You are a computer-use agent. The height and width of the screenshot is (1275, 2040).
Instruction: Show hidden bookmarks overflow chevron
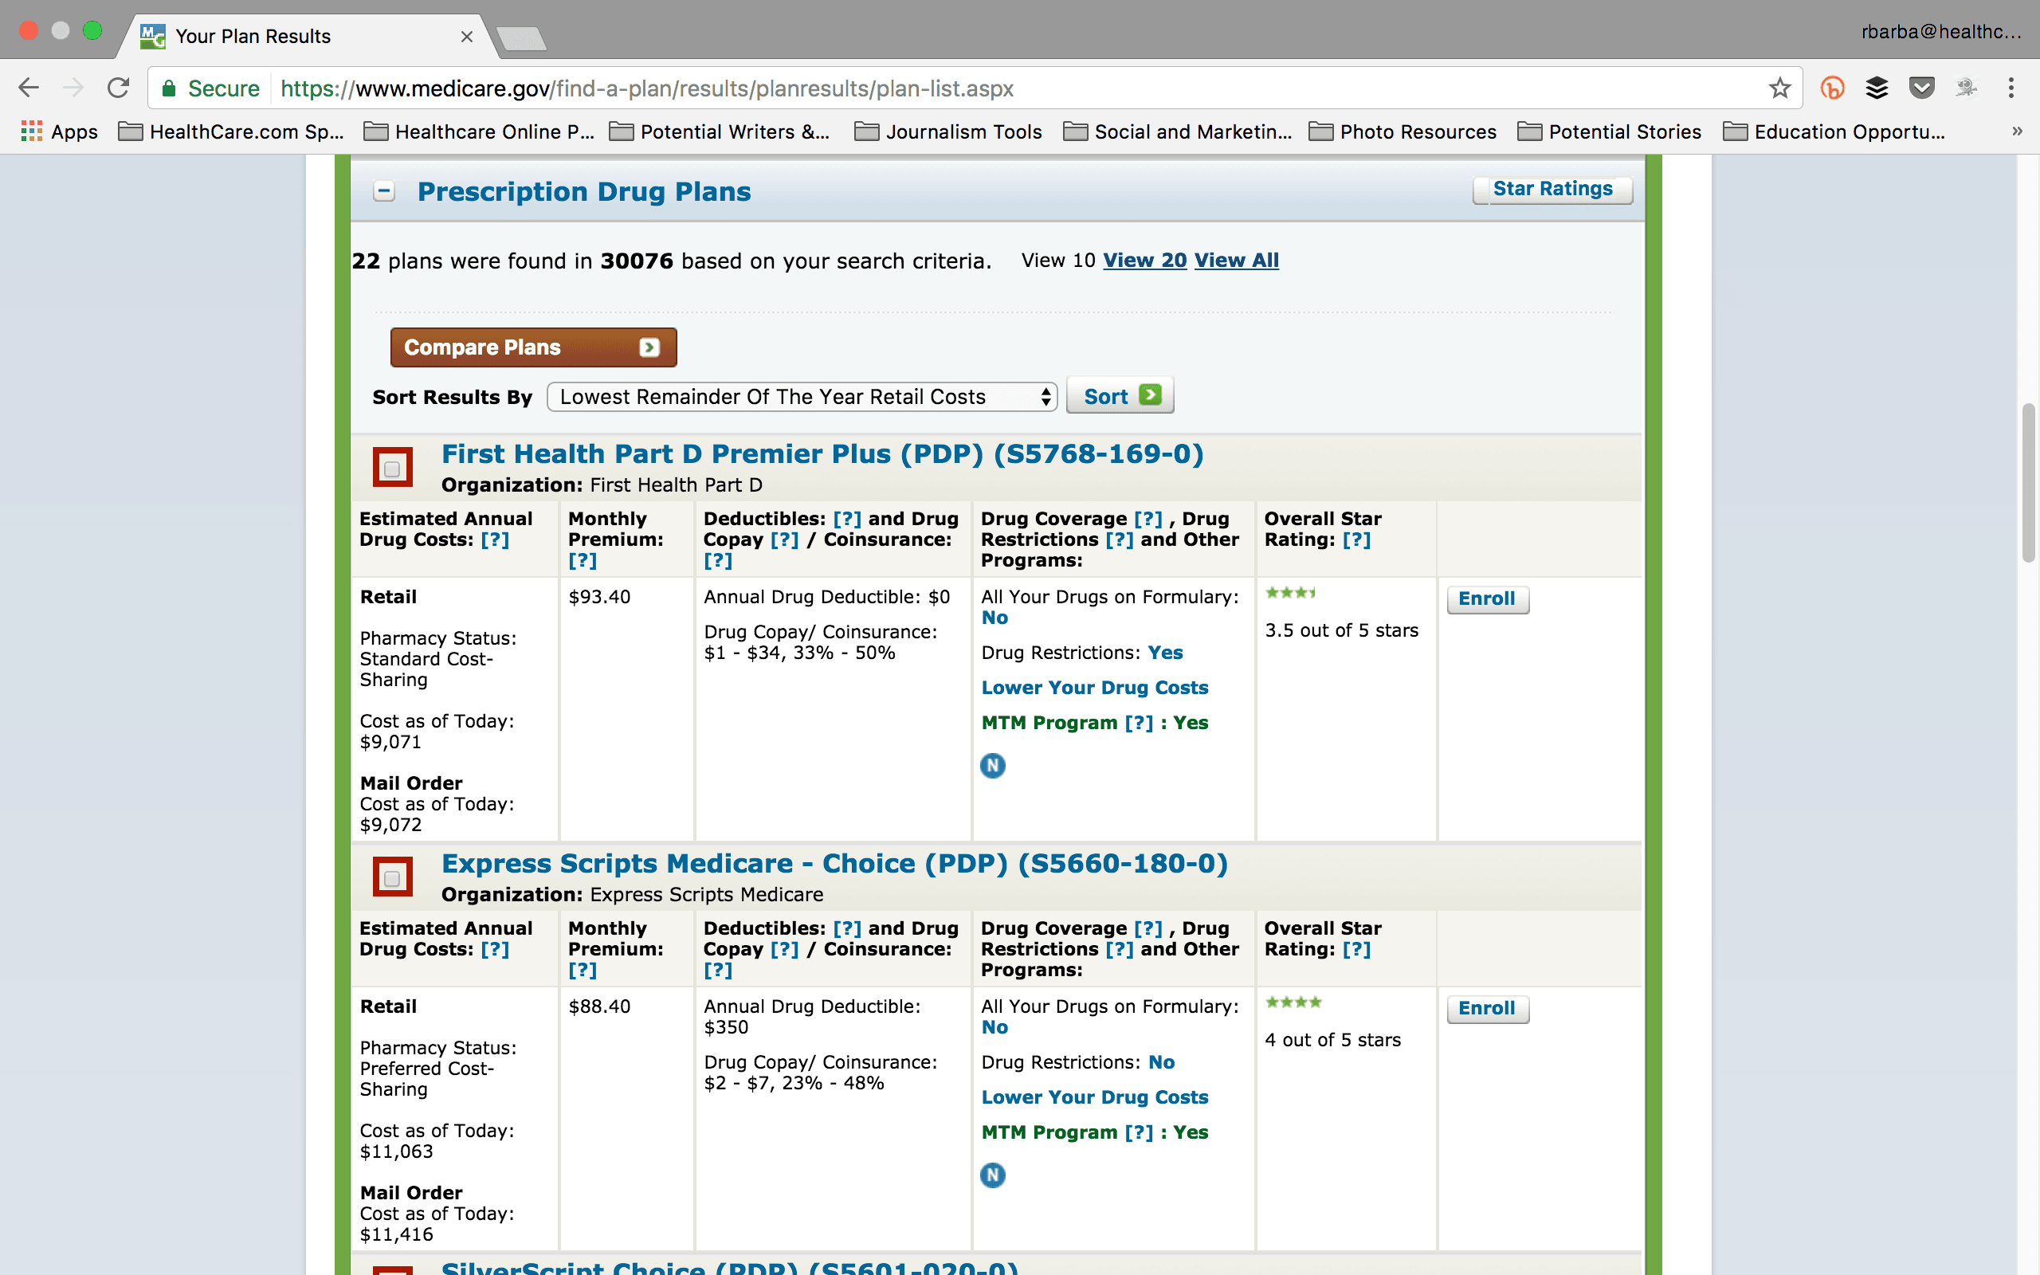(x=2016, y=131)
